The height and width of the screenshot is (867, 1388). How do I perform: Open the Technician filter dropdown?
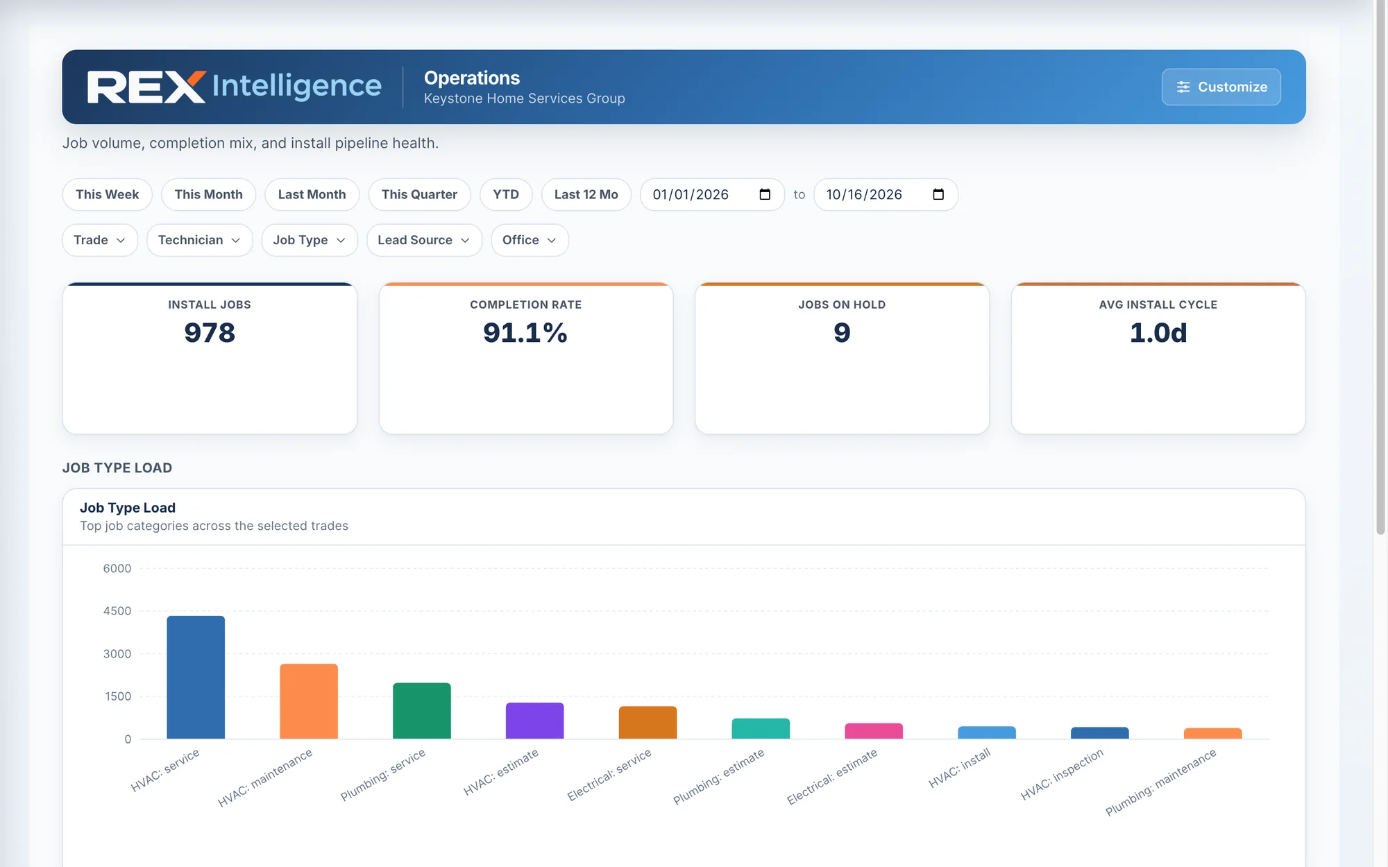[x=199, y=240]
